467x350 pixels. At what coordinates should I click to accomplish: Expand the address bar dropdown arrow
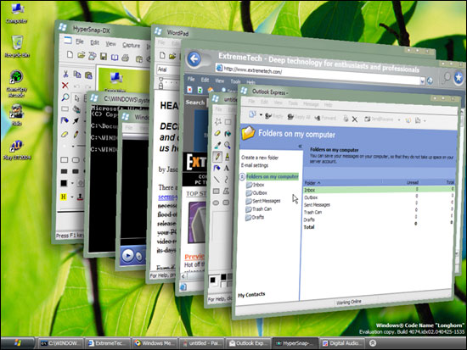click(422, 81)
